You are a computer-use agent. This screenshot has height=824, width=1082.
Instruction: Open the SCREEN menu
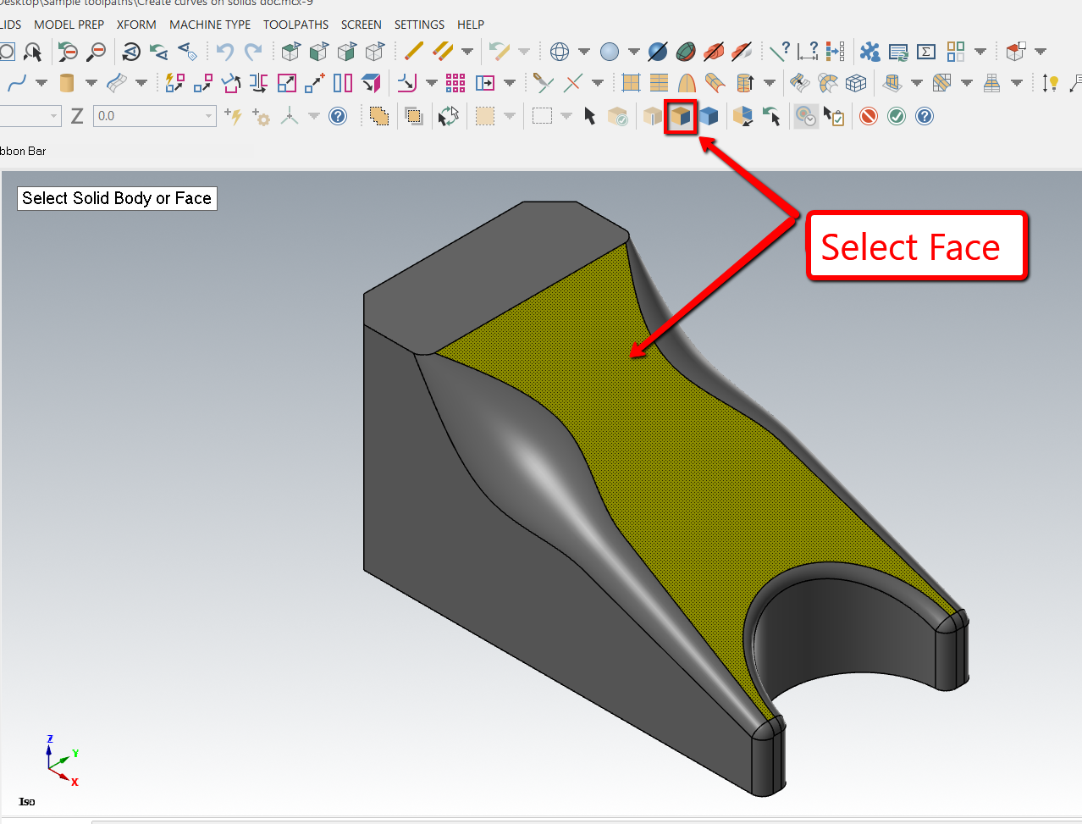tap(362, 25)
